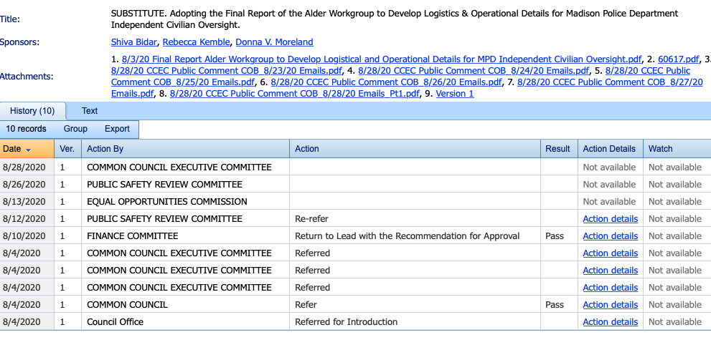This screenshot has height=345, width=711.
Task: Open sponsor Donna V. Moreland link
Action: (x=274, y=42)
